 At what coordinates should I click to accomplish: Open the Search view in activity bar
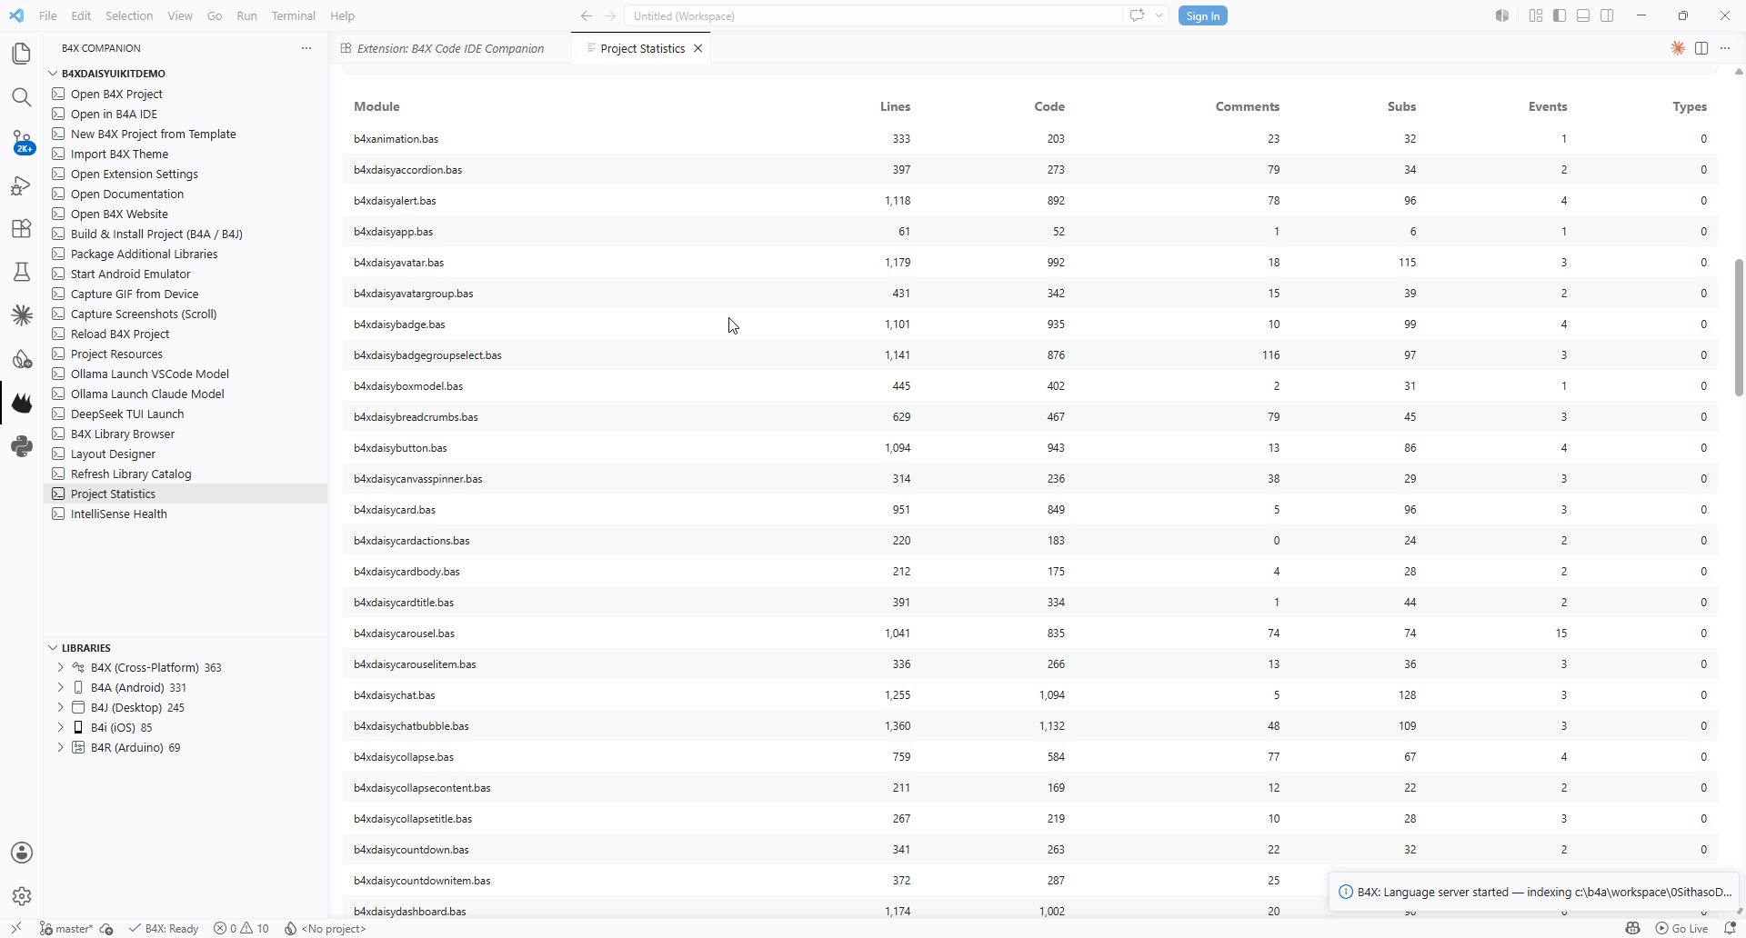pos(22,97)
